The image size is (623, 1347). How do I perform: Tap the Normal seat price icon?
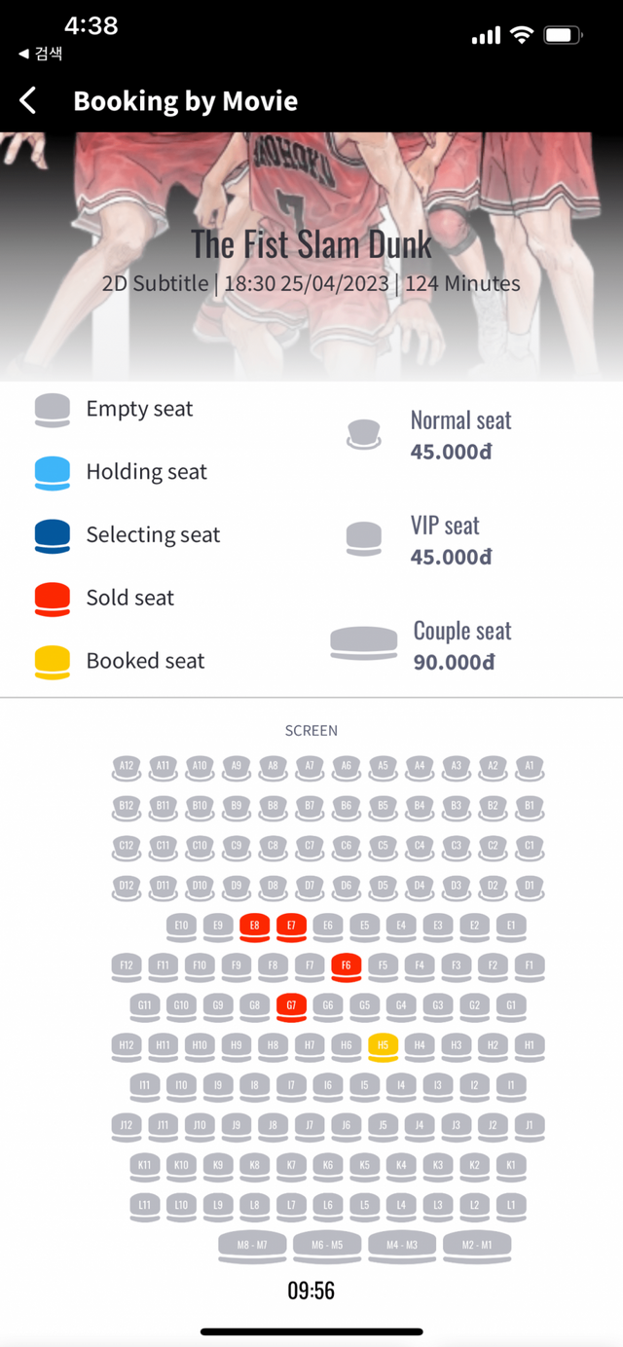364,435
